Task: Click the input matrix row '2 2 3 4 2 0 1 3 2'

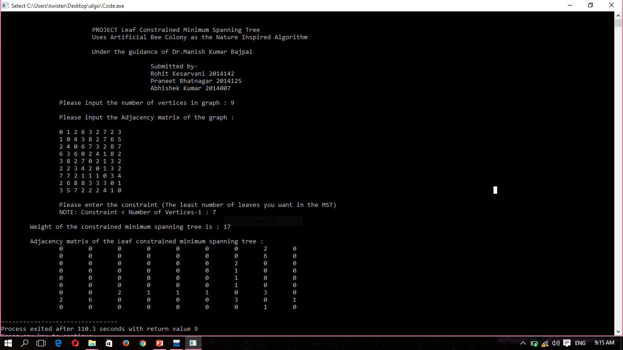Action: [90, 168]
